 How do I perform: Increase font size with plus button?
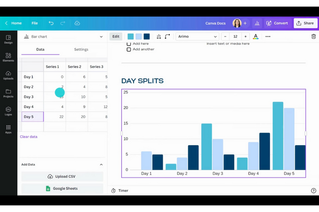[245, 37]
